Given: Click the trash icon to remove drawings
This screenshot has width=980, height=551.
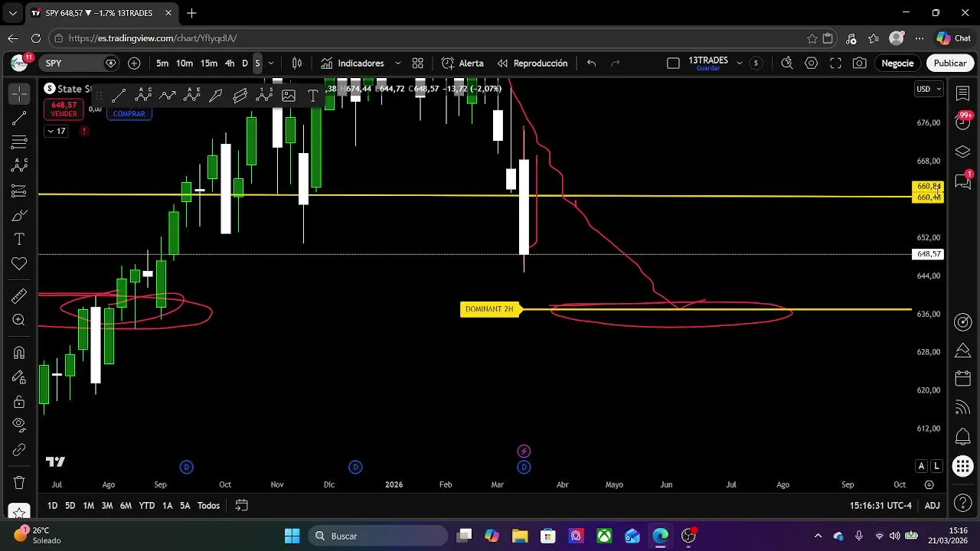Looking at the screenshot, I should pyautogui.click(x=19, y=483).
